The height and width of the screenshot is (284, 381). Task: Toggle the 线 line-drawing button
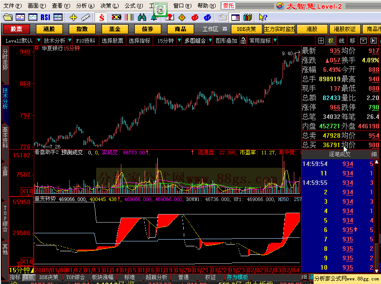click(341, 40)
